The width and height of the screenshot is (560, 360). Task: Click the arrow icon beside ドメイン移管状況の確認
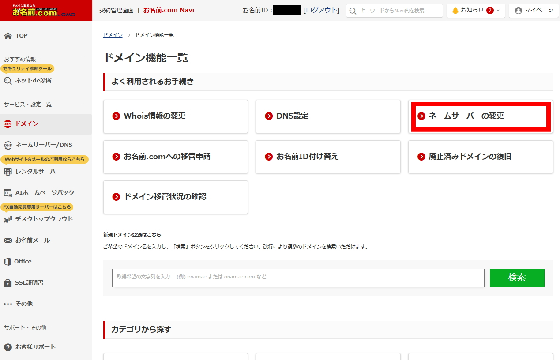tap(116, 197)
